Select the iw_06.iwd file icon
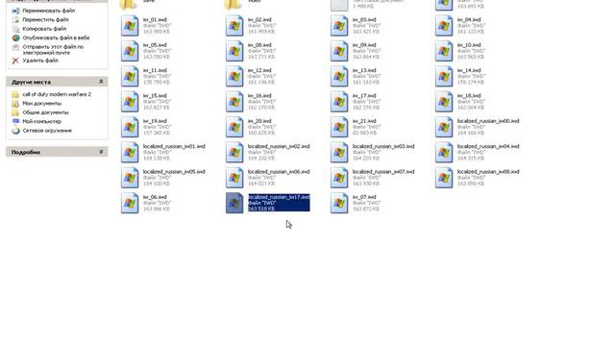Image resolution: width=615 pixels, height=346 pixels. 130,203
